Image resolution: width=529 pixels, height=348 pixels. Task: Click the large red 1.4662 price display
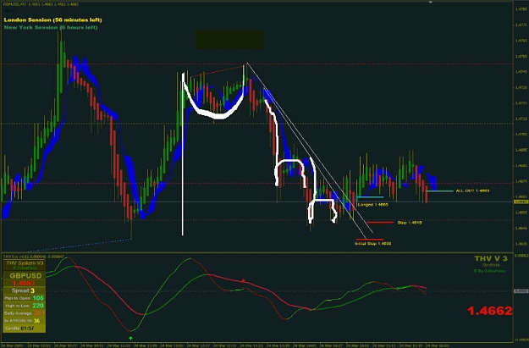coord(490,311)
